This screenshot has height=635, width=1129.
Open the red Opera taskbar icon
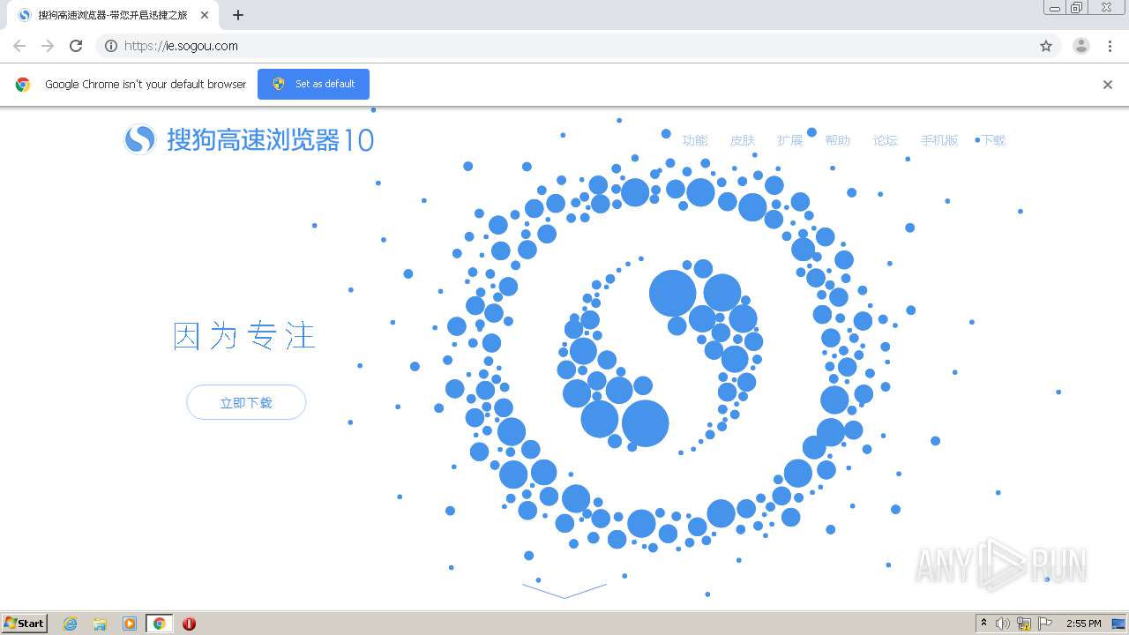(189, 624)
